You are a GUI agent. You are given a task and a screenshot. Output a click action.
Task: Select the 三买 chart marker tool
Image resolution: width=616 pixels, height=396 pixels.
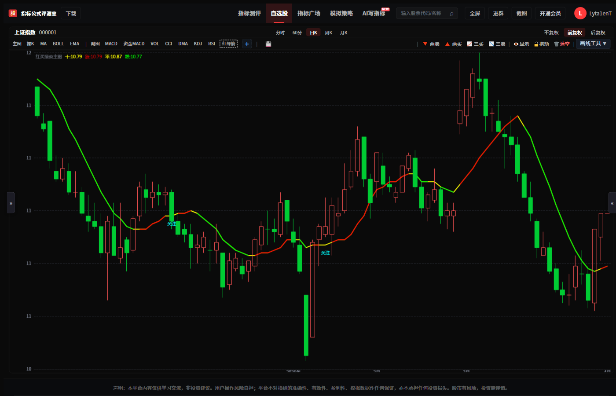[x=475, y=44]
